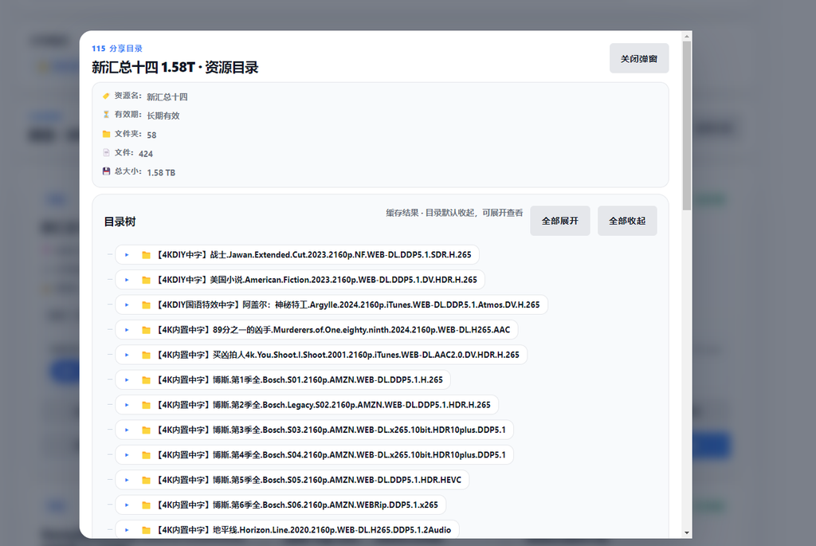Click the 全部展开 button
This screenshot has height=546, width=816.
coord(559,221)
